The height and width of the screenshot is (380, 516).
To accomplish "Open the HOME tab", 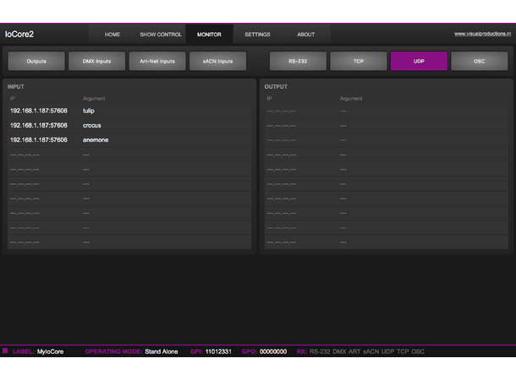I will click(x=113, y=35).
